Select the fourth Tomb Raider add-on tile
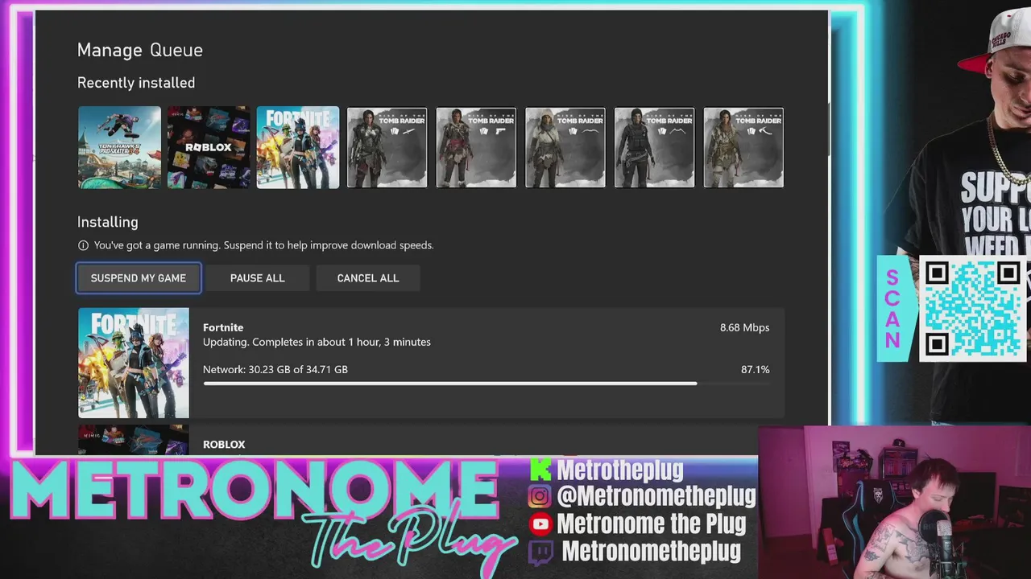 click(x=654, y=148)
